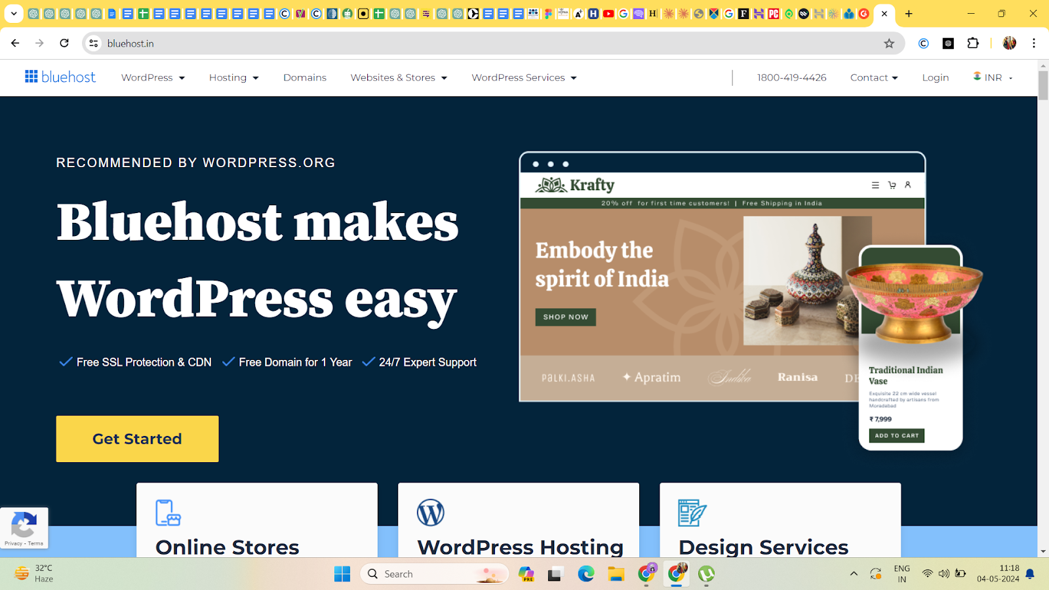Click user icon in Krafty mockup
Screen dimensions: 1049x590
[x=908, y=185]
